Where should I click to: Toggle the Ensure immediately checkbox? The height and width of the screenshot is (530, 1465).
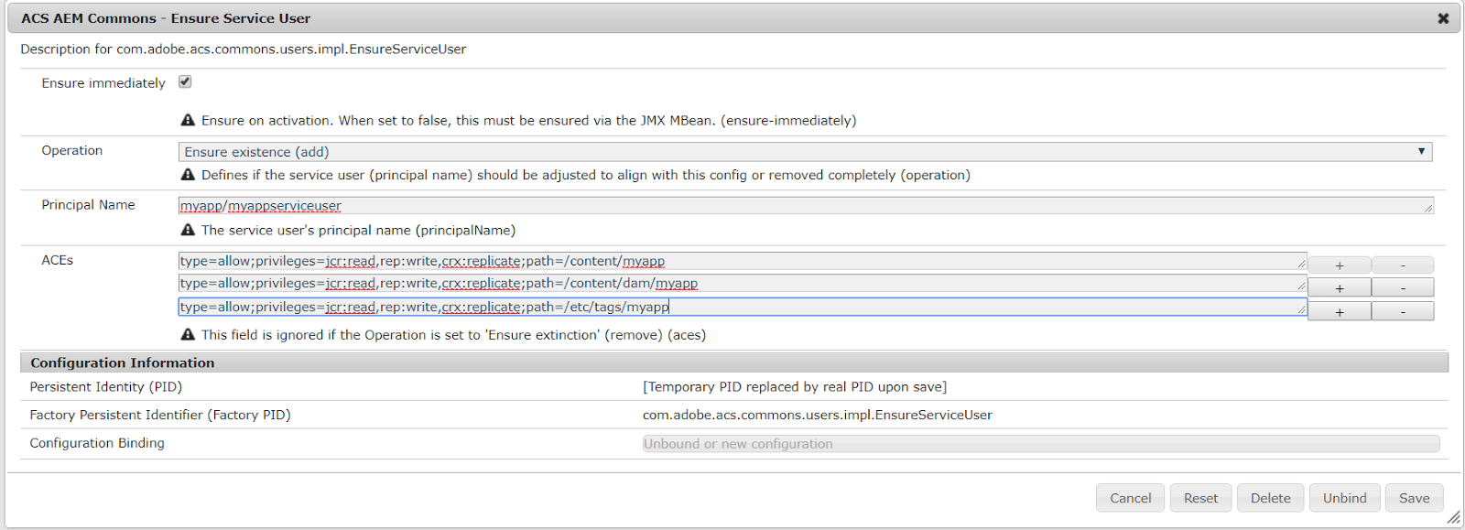(185, 81)
